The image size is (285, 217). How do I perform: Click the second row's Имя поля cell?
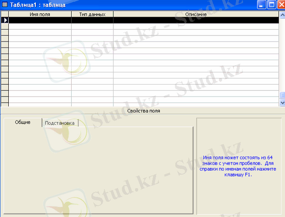[x=40, y=26]
